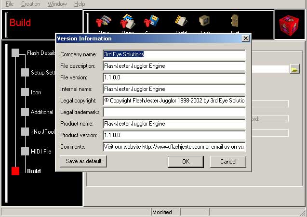The height and width of the screenshot is (217, 307).
Task: Click the Open project toolbar icon
Action: pos(128,21)
